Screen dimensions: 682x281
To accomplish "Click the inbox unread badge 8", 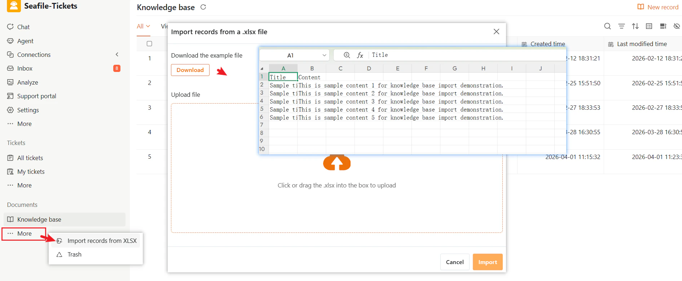I will pyautogui.click(x=117, y=68).
